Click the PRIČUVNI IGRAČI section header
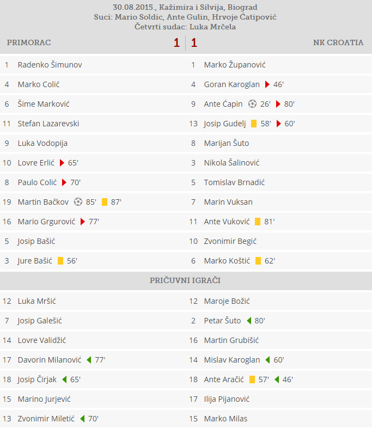Screen dimensions: 372x429 click(185, 280)
